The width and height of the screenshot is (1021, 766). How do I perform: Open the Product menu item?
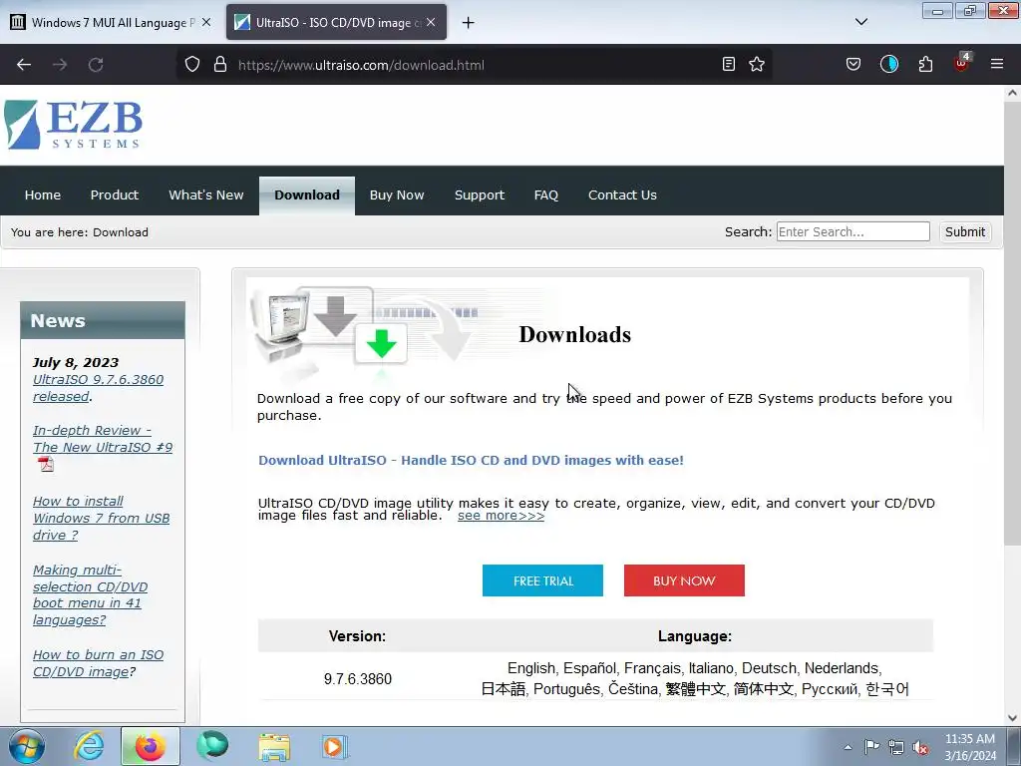click(115, 194)
